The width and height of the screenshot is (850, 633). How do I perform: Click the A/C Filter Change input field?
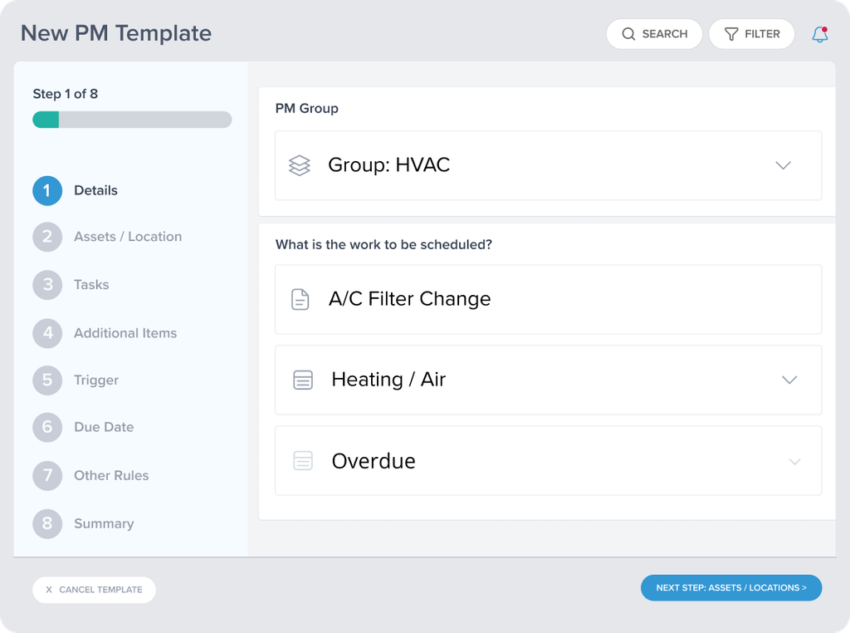548,299
